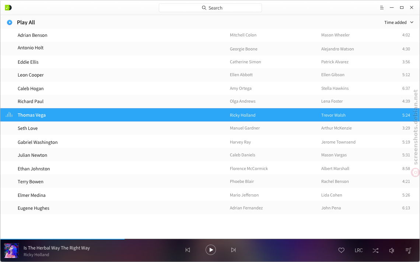
Task: Select the Richard Paul track
Action: [x=210, y=102]
